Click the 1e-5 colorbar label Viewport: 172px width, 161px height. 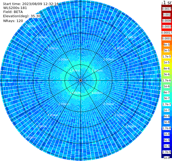167,62
